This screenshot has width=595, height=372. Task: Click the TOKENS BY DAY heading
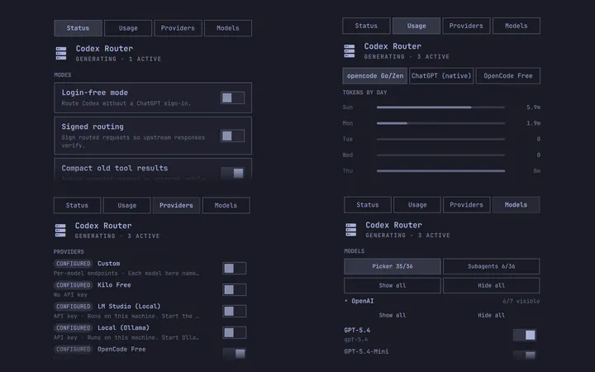point(364,93)
